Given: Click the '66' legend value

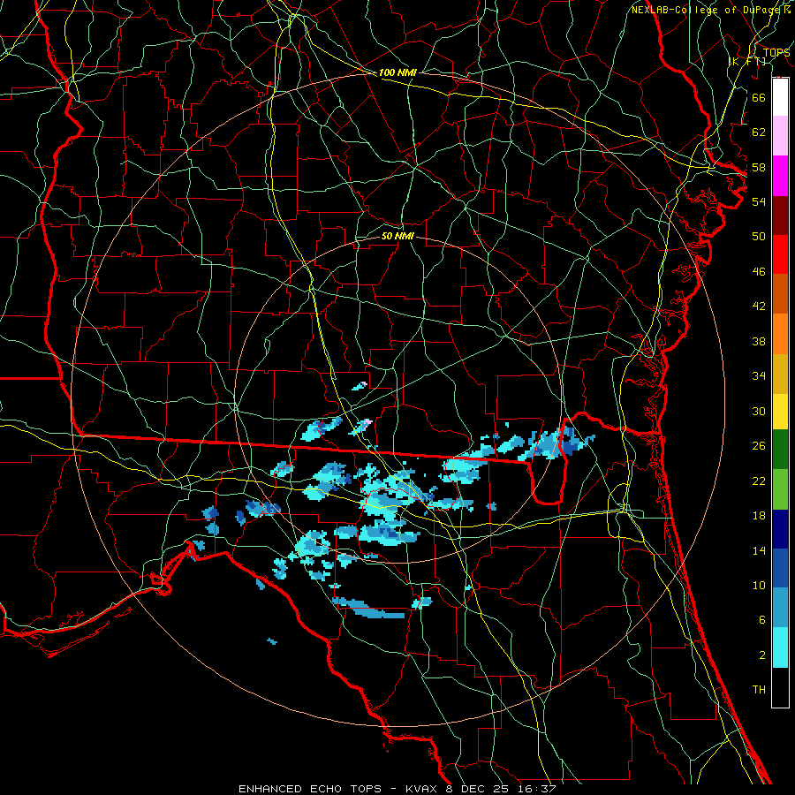Looking at the screenshot, I should coord(759,97).
